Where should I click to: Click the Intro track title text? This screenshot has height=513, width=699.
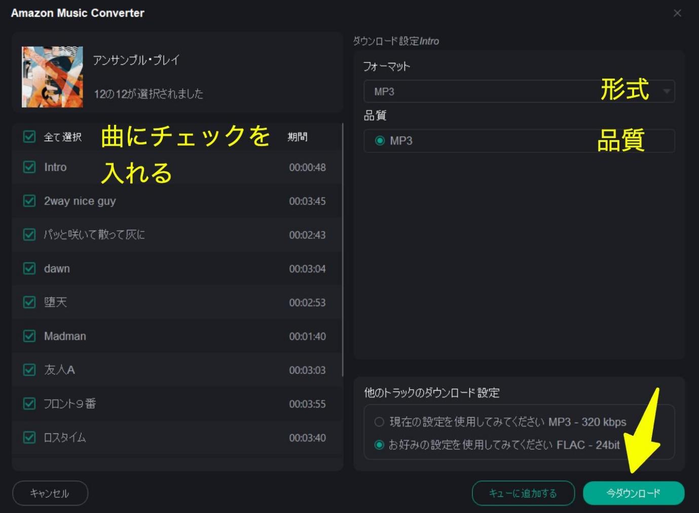coord(55,167)
